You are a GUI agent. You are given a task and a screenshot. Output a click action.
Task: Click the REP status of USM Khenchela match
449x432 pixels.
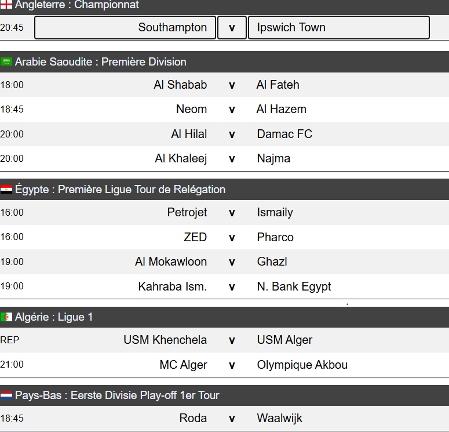click(x=9, y=340)
